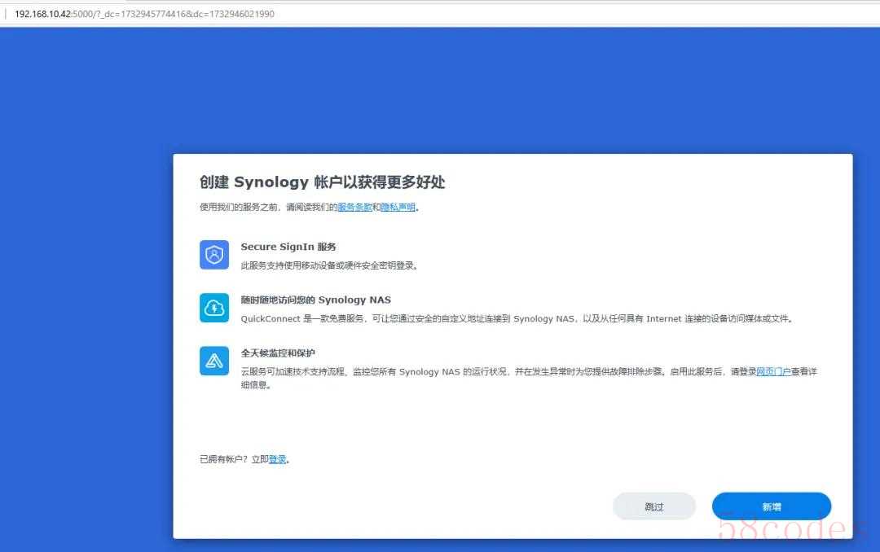Click the 已拥有帐户？ text
Screen dimensions: 880x552
[224, 460]
